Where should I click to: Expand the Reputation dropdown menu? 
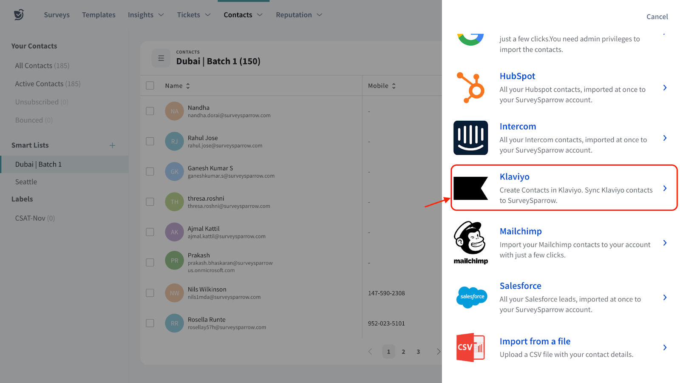click(x=299, y=15)
